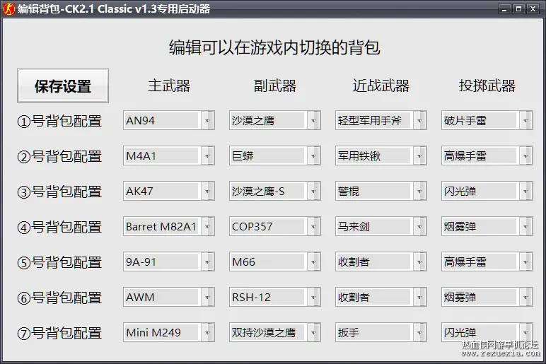
Task: Open the 烟雾弹 dropdown in backpack ⑥ row
Action: point(487,297)
